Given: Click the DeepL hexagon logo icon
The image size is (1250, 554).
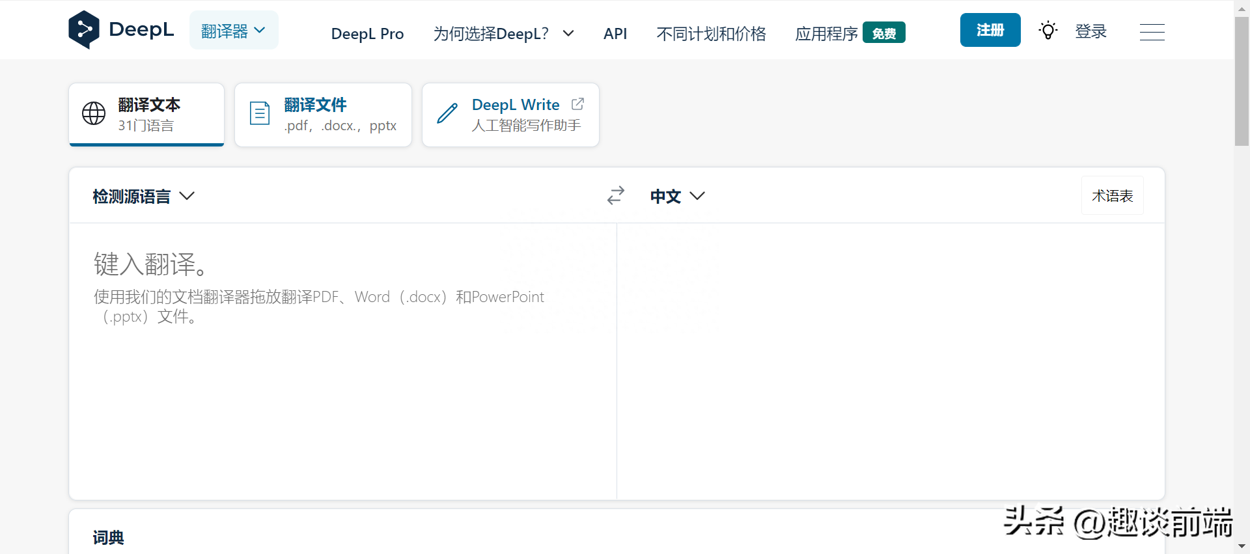Looking at the screenshot, I should tap(84, 30).
